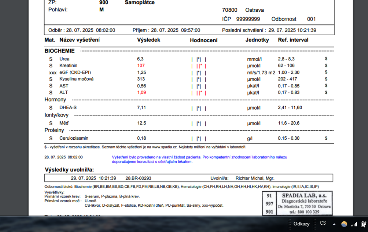Open the orange-blue circular tray icon
This screenshot has width=368, height=232.
344,224
